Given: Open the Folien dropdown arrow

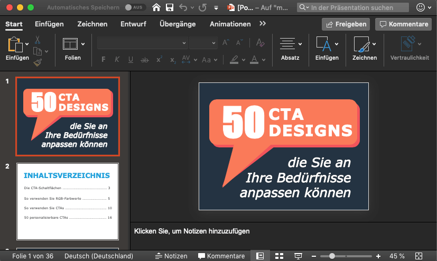Looking at the screenshot, I should tap(83, 44).
